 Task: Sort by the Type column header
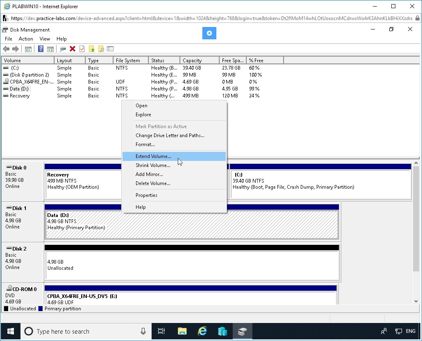pos(99,61)
